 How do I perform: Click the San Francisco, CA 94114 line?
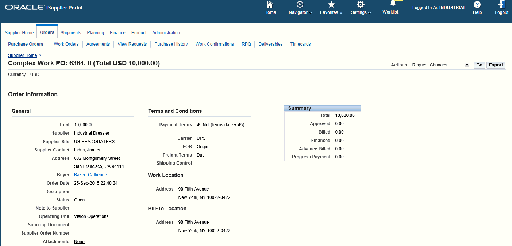coord(99,166)
